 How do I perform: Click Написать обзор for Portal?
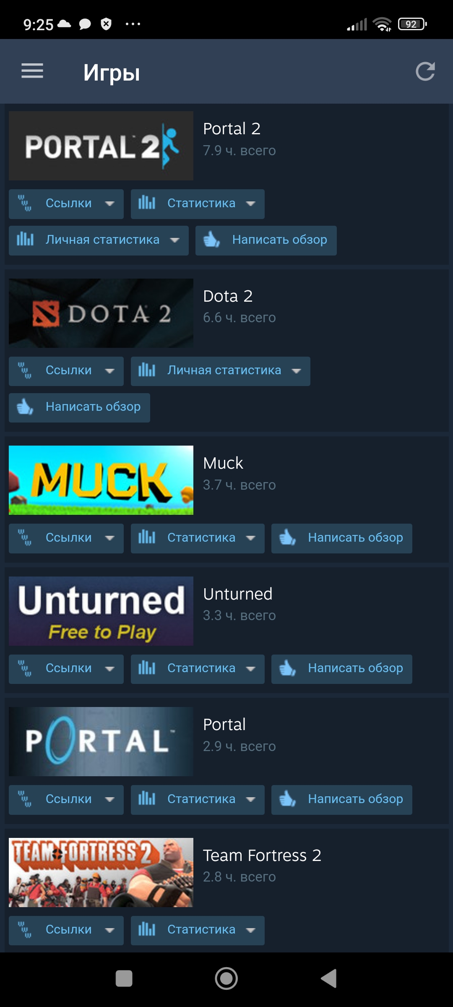click(342, 800)
